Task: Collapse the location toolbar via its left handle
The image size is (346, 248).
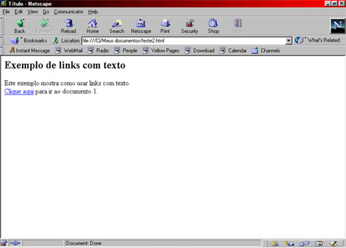Action: coord(2,41)
